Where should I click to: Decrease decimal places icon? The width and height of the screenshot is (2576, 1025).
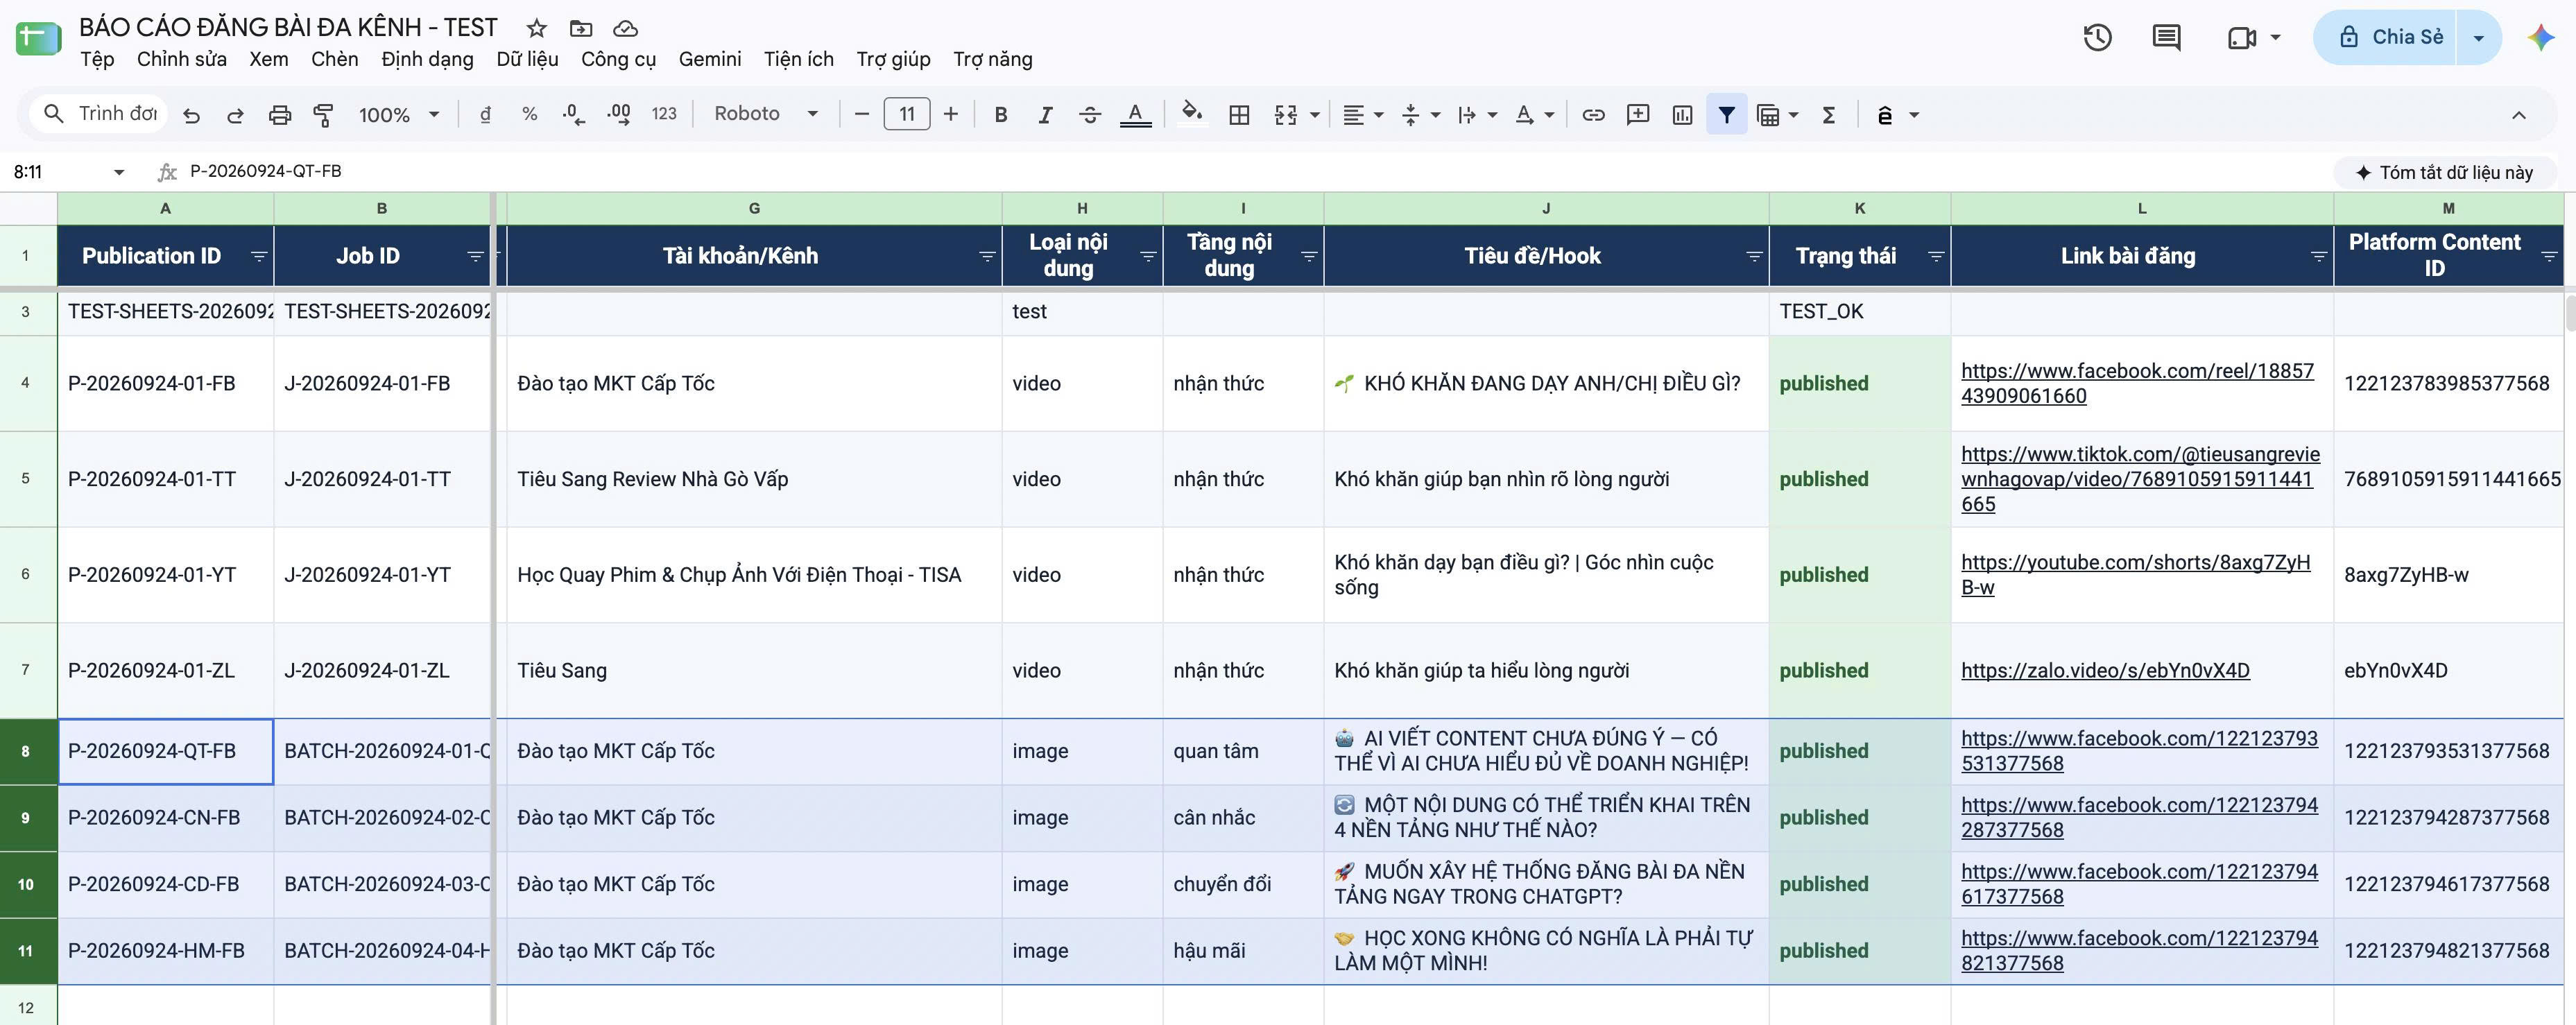(573, 115)
